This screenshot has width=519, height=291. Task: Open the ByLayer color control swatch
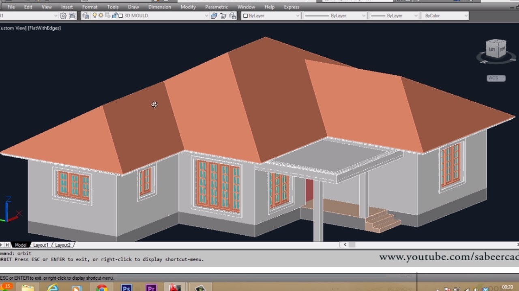[x=245, y=16]
